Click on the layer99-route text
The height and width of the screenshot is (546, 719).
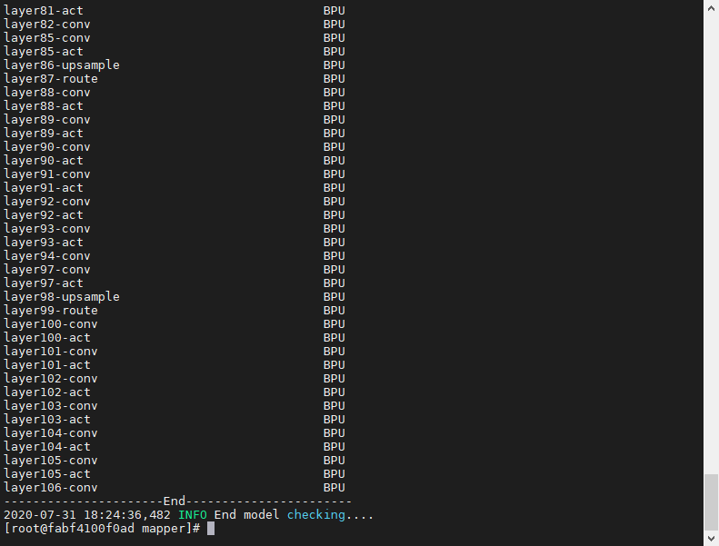[51, 311]
